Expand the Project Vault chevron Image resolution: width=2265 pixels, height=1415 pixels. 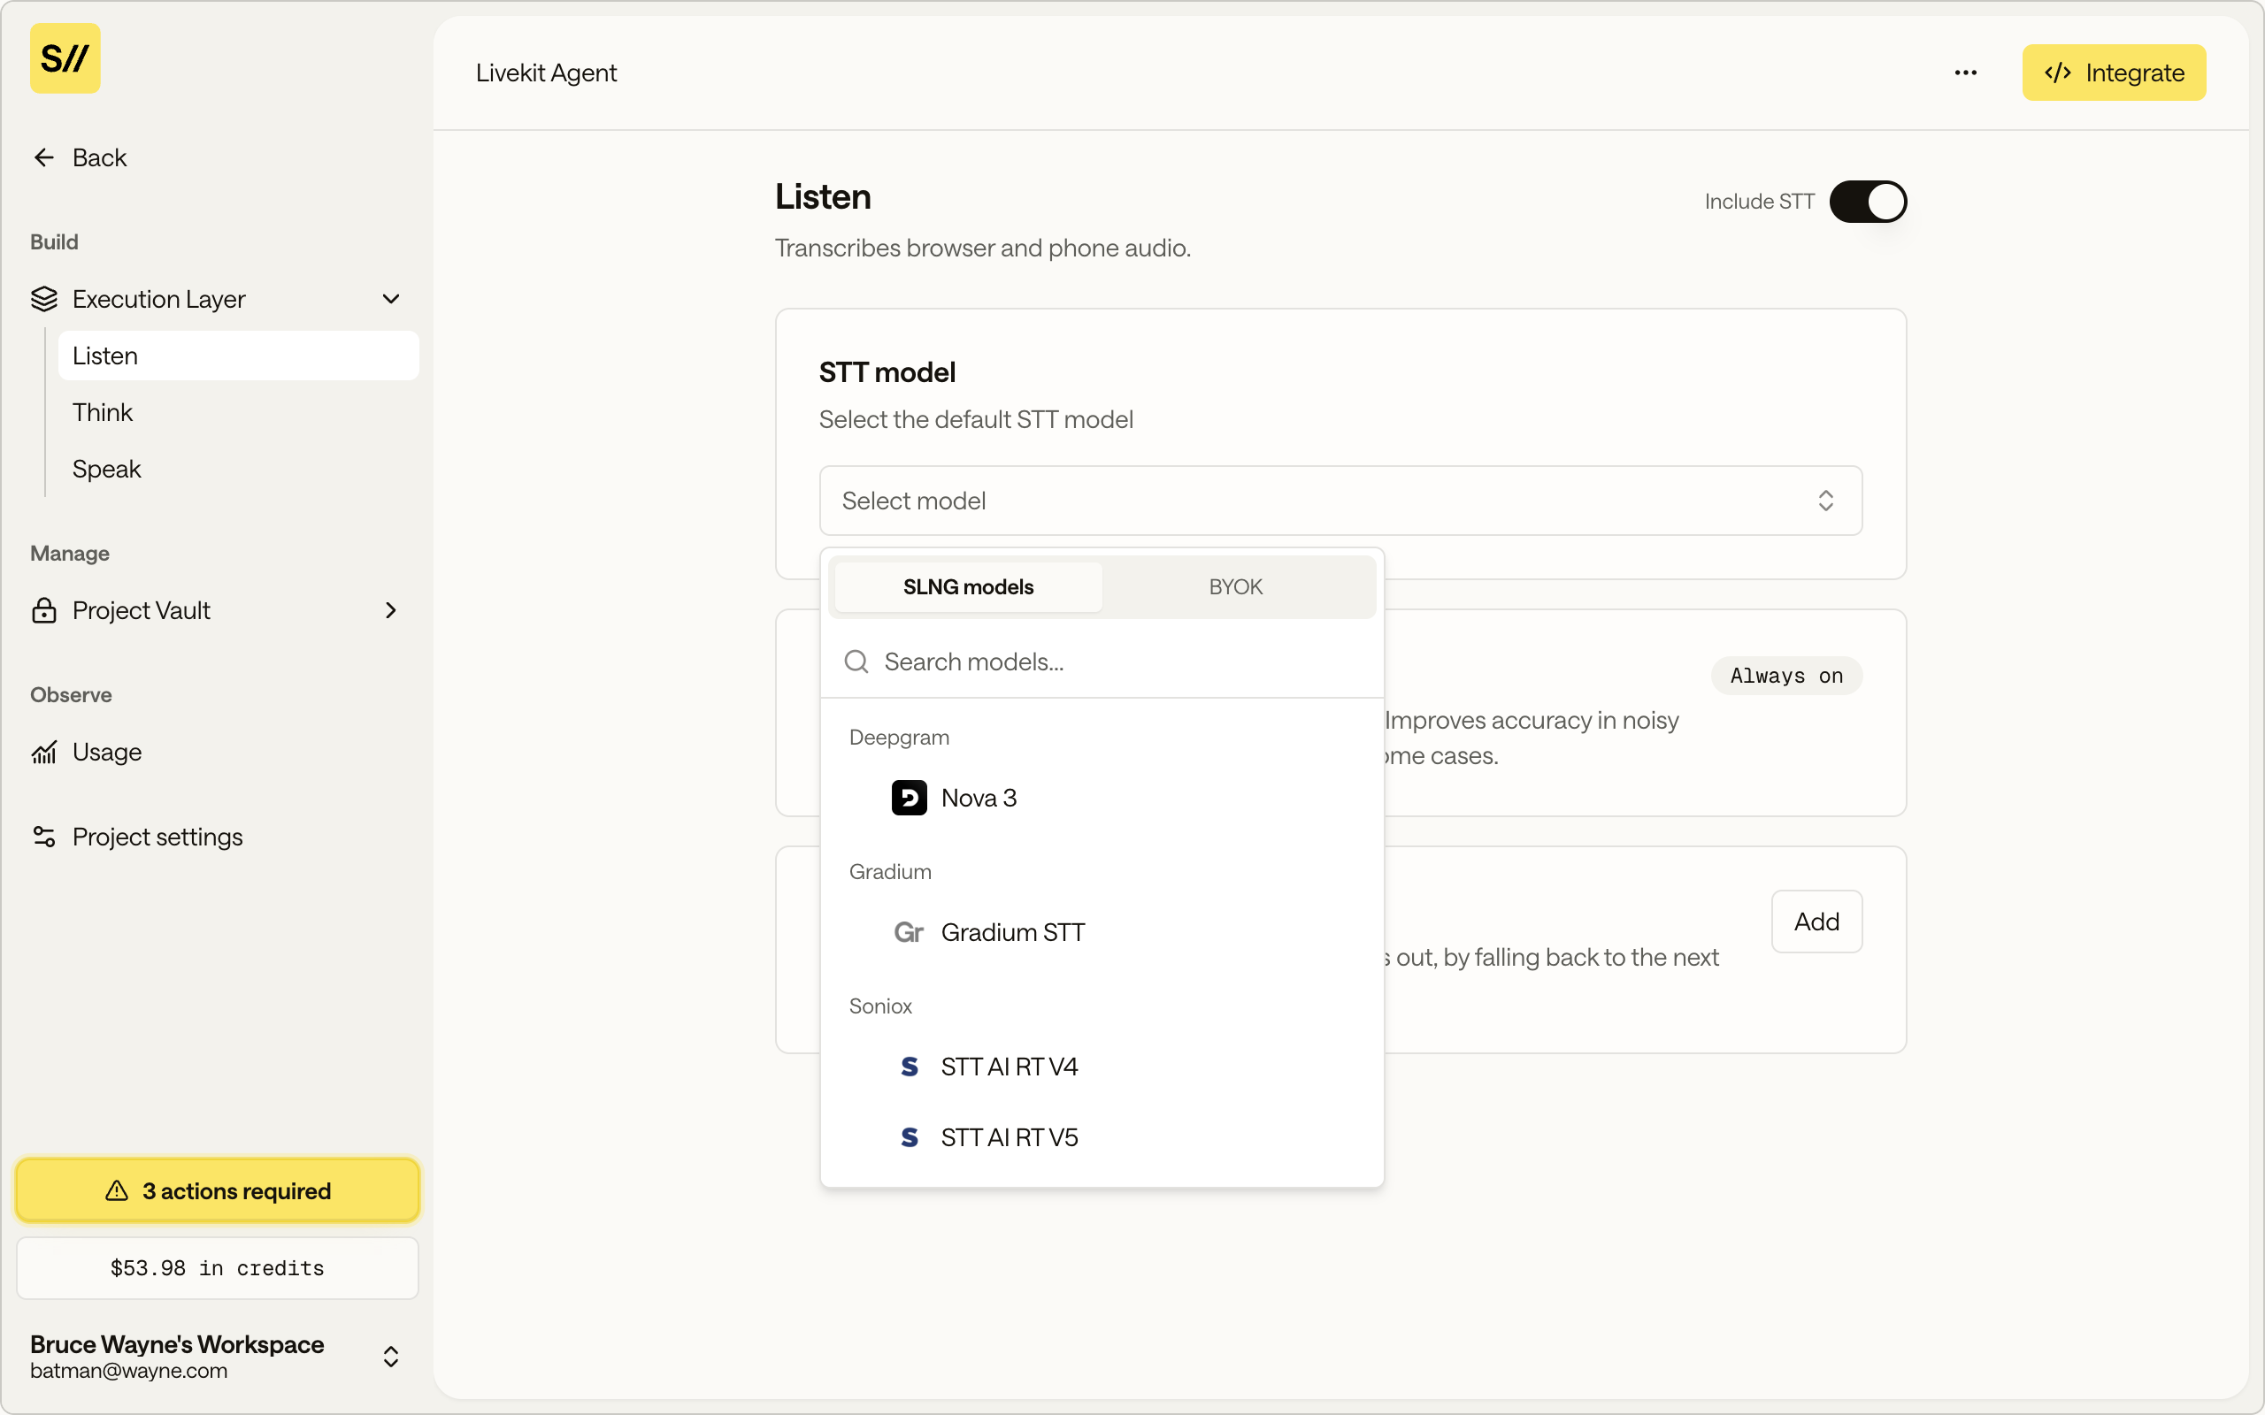tap(391, 610)
